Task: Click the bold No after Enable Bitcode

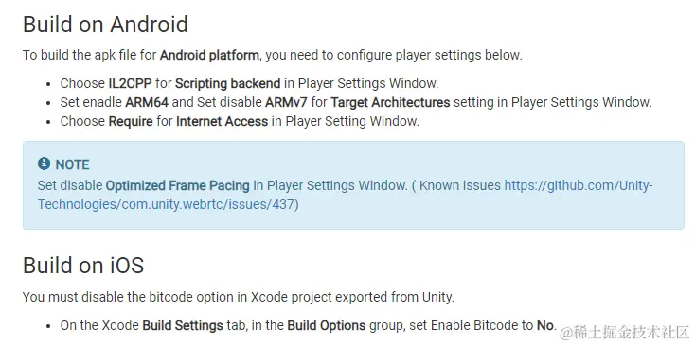Action: pyautogui.click(x=545, y=326)
